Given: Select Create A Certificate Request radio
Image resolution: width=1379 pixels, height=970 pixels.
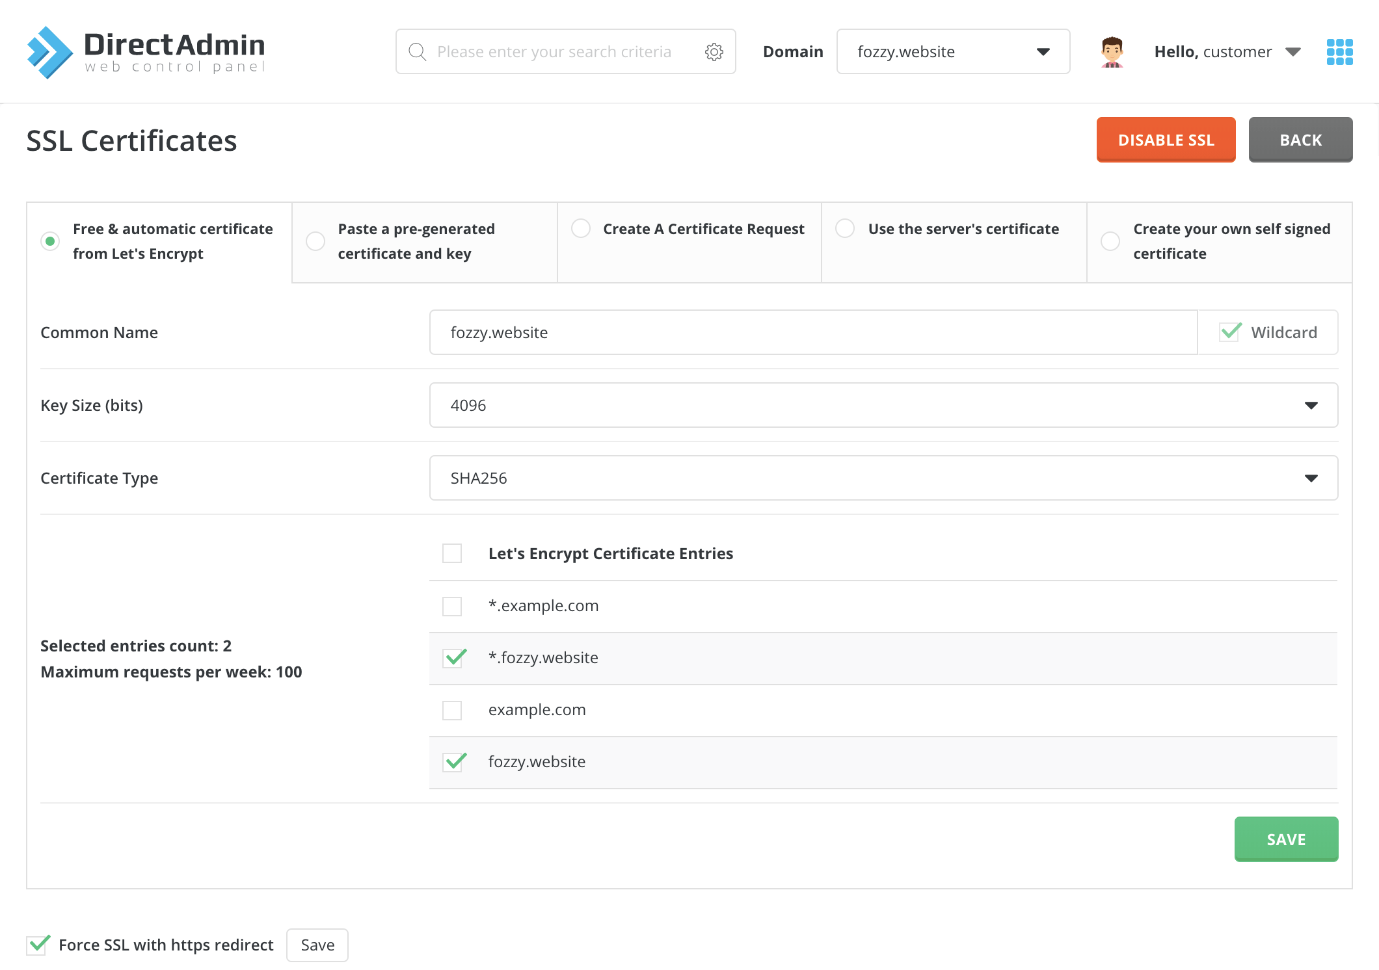Looking at the screenshot, I should [581, 229].
